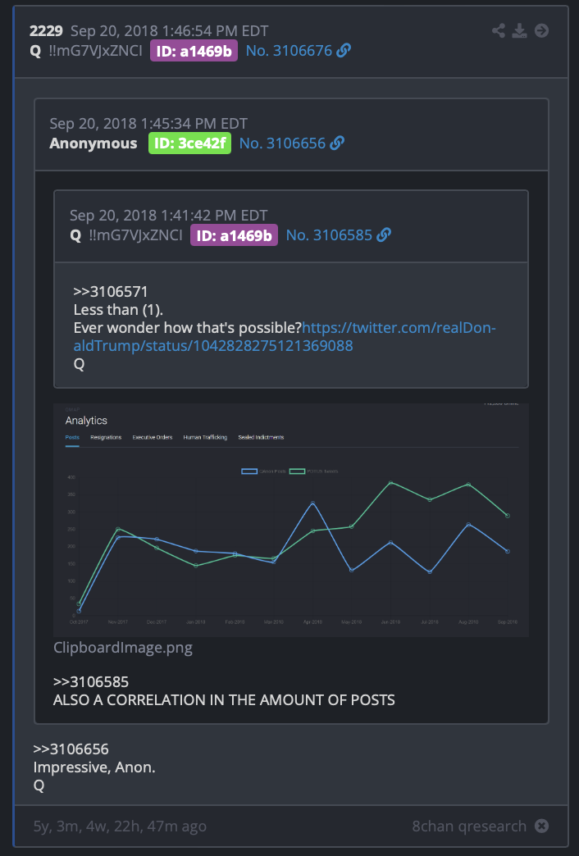This screenshot has width=579, height=856.
Task: Click the chain link icon beside No. 3106585
Action: [x=384, y=235]
